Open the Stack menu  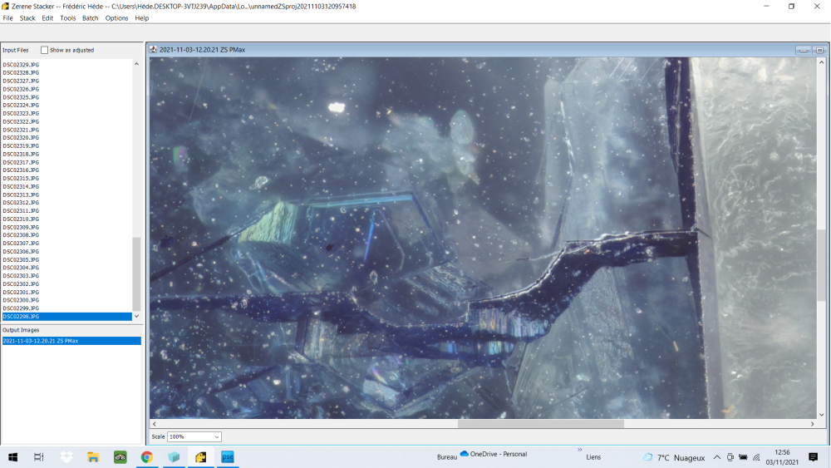[x=27, y=17]
